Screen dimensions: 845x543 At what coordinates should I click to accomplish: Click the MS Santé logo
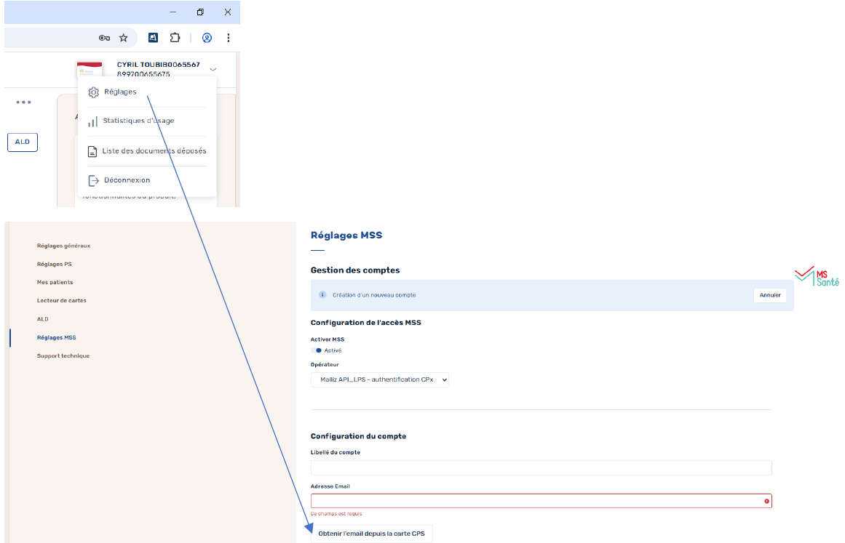click(816, 277)
